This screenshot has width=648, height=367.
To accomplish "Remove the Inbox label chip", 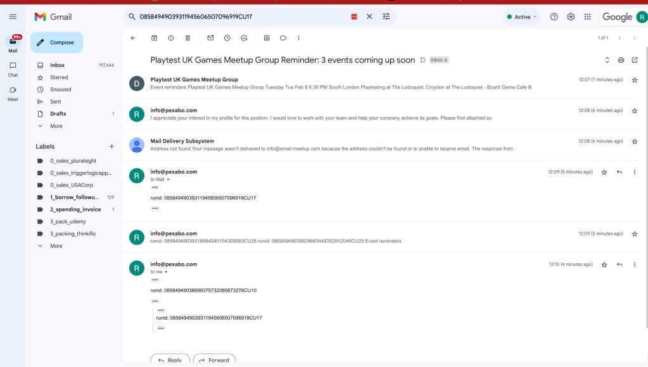I will (445, 60).
